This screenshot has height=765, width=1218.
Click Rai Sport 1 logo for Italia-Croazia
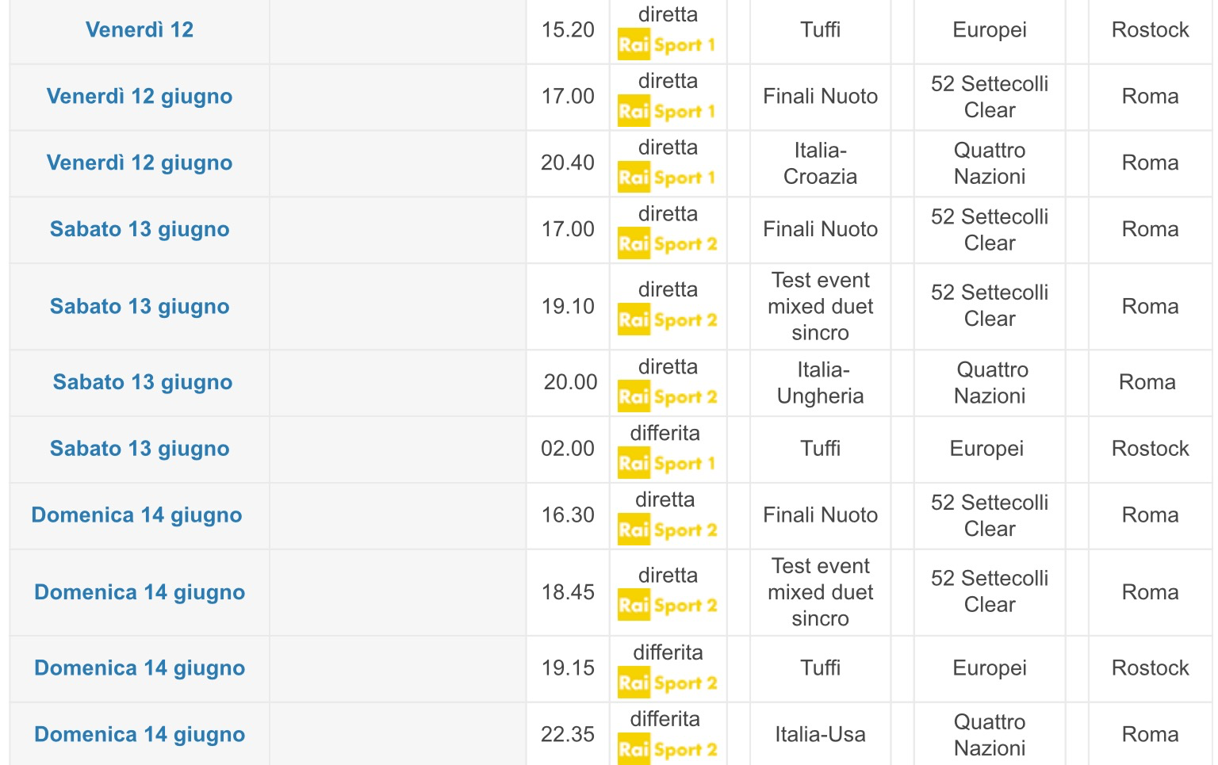point(667,178)
